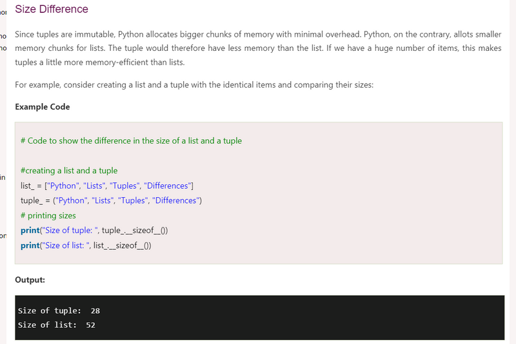Click the "Size Difference" heading
516x344 pixels.
[52, 10]
